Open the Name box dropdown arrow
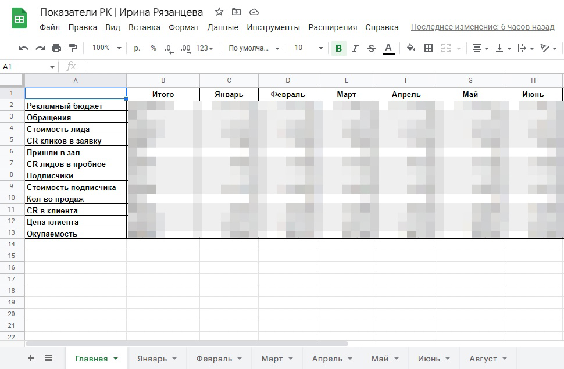 tap(52, 67)
